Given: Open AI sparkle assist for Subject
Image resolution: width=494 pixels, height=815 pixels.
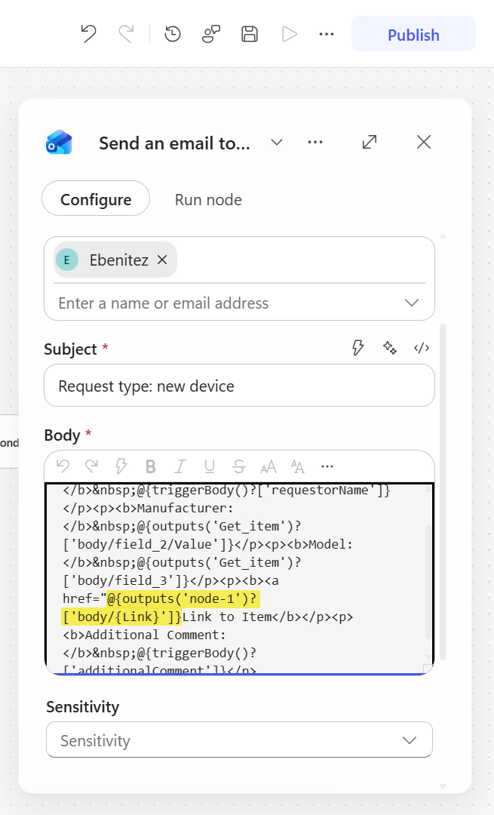Looking at the screenshot, I should [390, 348].
